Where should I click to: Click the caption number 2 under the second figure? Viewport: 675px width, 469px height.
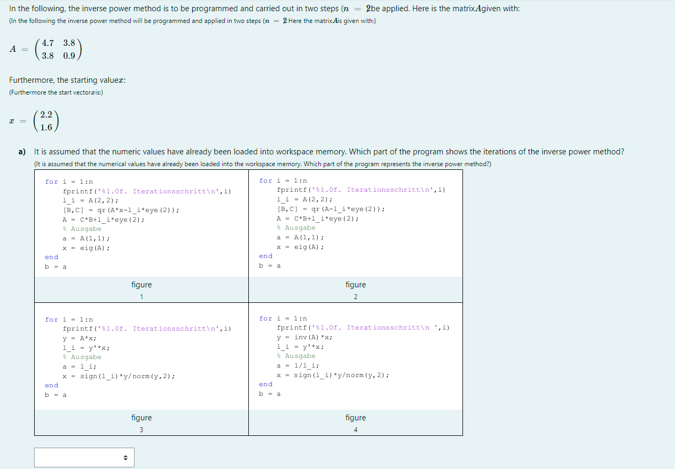click(x=356, y=297)
